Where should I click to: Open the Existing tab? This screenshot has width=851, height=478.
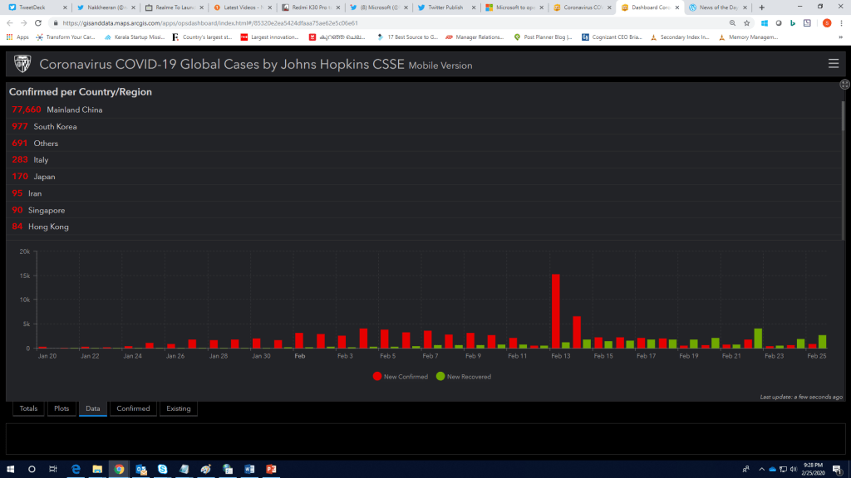(x=178, y=408)
